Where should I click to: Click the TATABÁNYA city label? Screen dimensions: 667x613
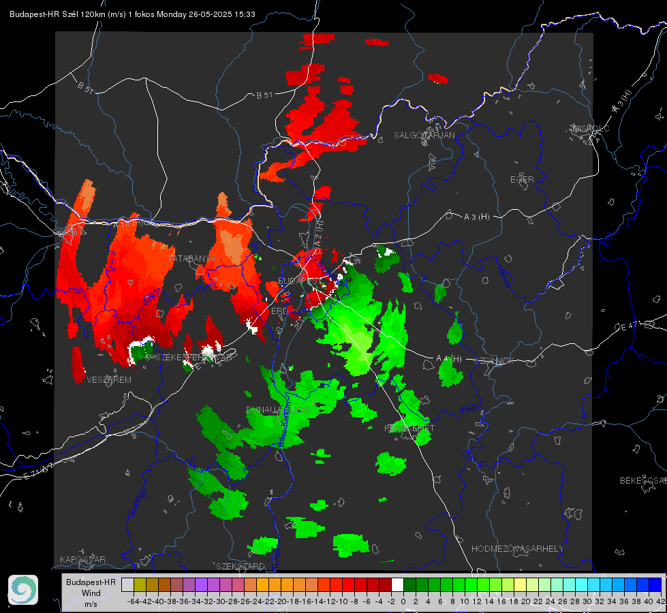(x=191, y=258)
